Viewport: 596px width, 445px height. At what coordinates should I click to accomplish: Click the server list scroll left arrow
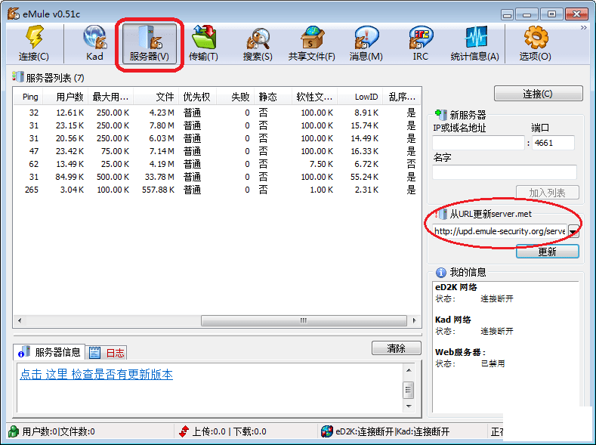coord(20,320)
